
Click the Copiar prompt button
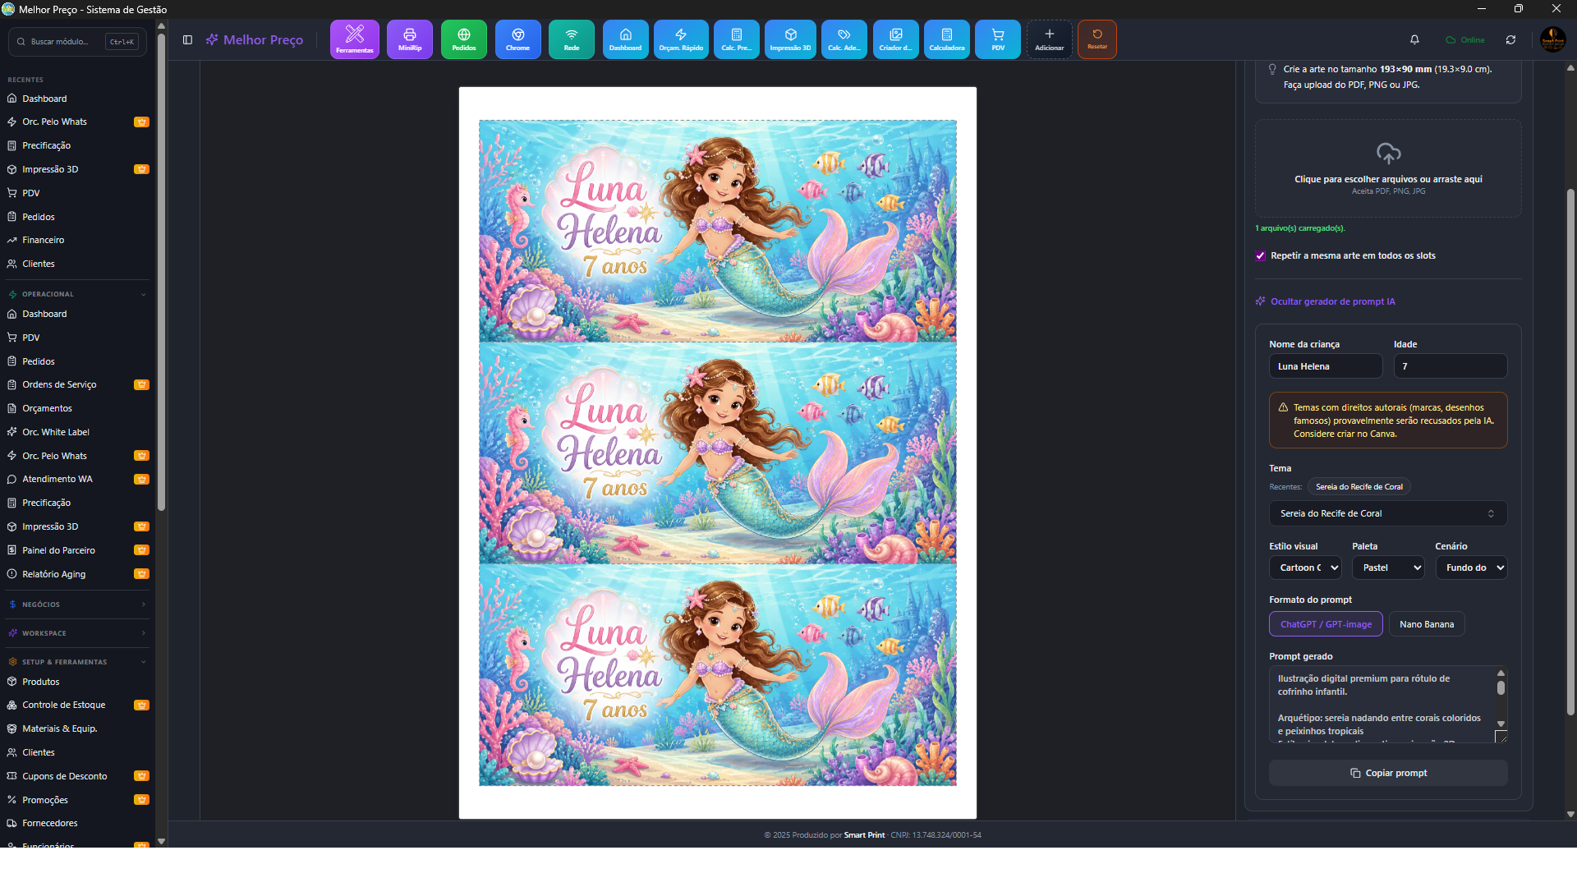tap(1388, 773)
